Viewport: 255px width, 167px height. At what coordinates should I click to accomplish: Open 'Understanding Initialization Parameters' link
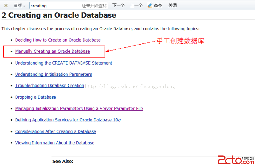coord(54,74)
